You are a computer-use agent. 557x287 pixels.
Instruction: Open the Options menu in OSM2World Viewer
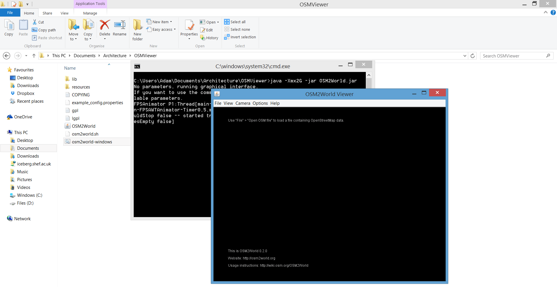[260, 103]
